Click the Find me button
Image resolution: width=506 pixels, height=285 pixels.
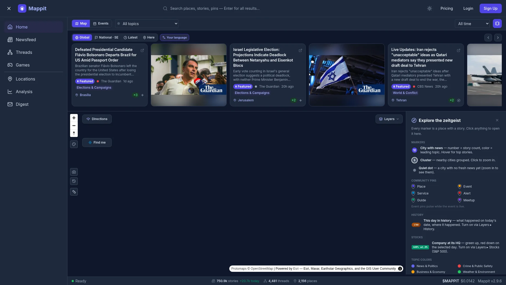tap(97, 142)
